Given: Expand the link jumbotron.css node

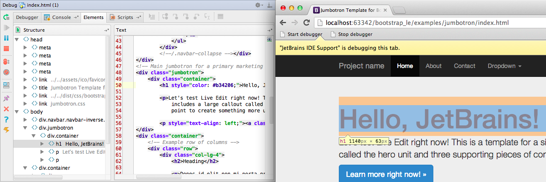Looking at the screenshot, I should pyautogui.click(x=26, y=103).
